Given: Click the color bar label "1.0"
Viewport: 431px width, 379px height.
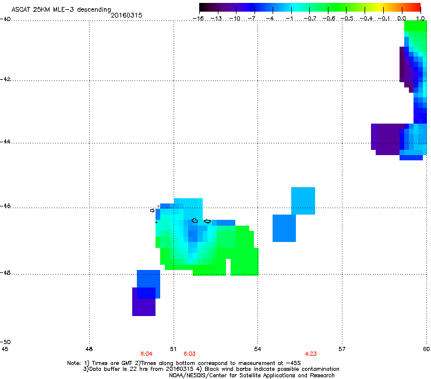Looking at the screenshot, I should [421, 19].
